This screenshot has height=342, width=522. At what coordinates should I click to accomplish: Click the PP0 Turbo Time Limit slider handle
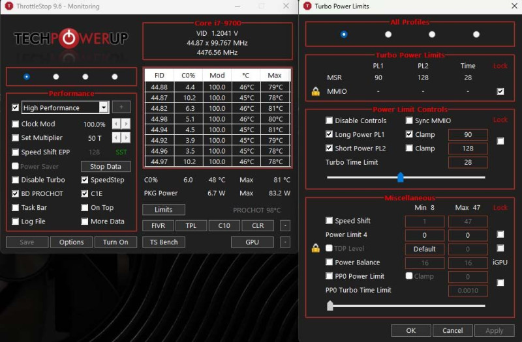(330, 306)
